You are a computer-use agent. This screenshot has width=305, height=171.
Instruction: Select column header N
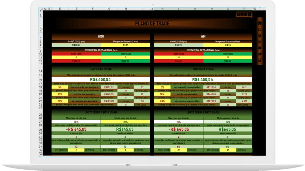tap(212, 9)
